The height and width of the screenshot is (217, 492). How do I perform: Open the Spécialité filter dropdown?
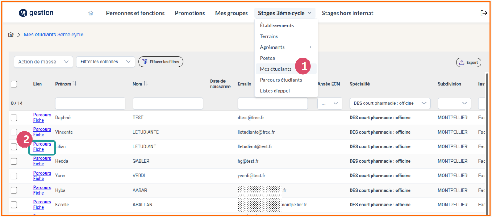[390, 103]
